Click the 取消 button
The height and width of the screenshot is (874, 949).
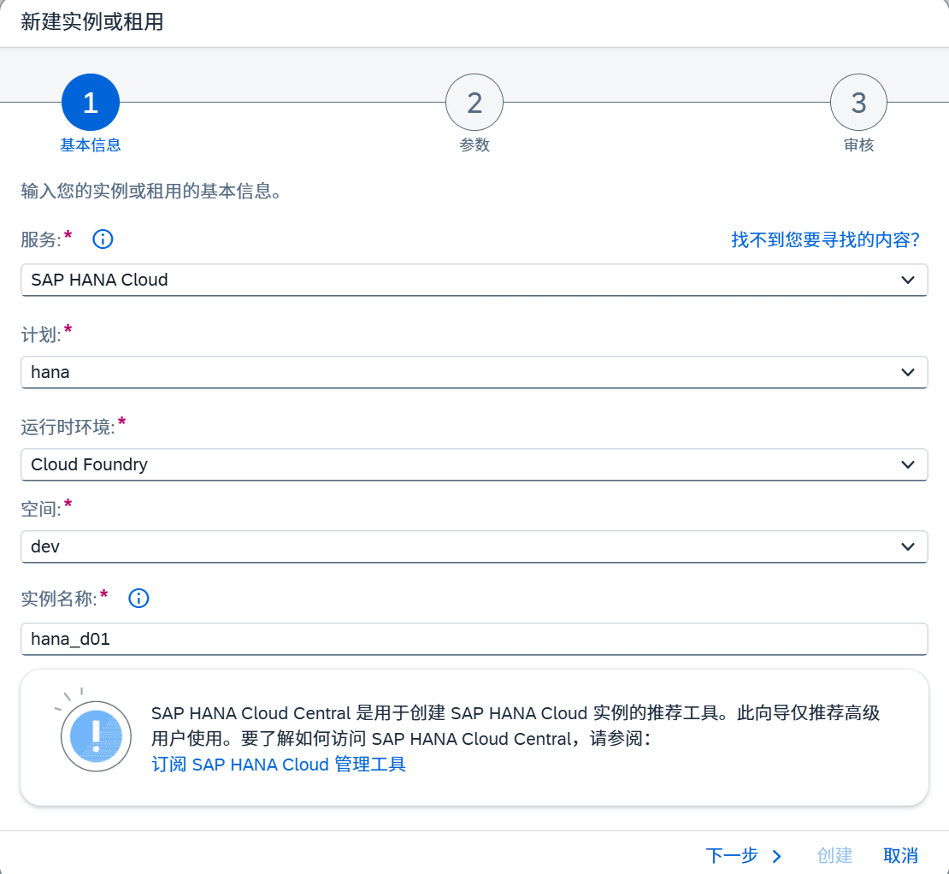[900, 856]
